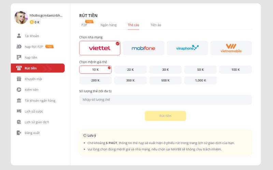The height and width of the screenshot is (170, 273).
Task: Focus the card quantity input field
Action: tap(166, 100)
